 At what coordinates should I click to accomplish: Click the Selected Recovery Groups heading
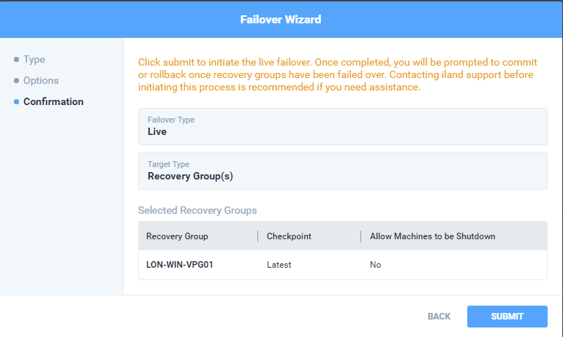197,211
